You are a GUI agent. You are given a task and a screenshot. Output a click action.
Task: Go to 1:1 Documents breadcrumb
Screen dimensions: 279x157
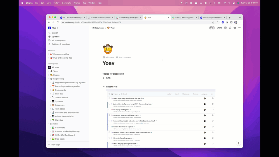point(98,28)
